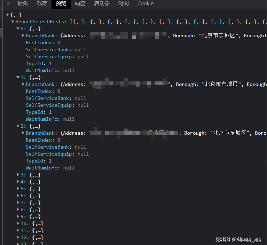Viewport: 267px width, 245px height.
Task: Expand array item 9
Action: point(18,216)
